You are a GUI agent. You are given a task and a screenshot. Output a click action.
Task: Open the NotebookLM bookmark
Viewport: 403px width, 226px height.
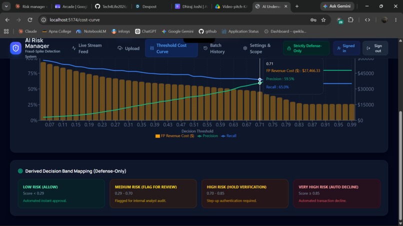click(x=91, y=31)
